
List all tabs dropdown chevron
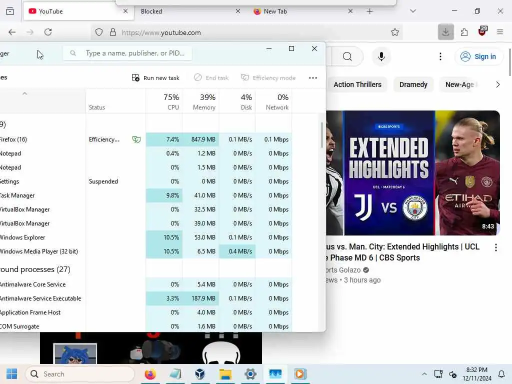tap(413, 11)
